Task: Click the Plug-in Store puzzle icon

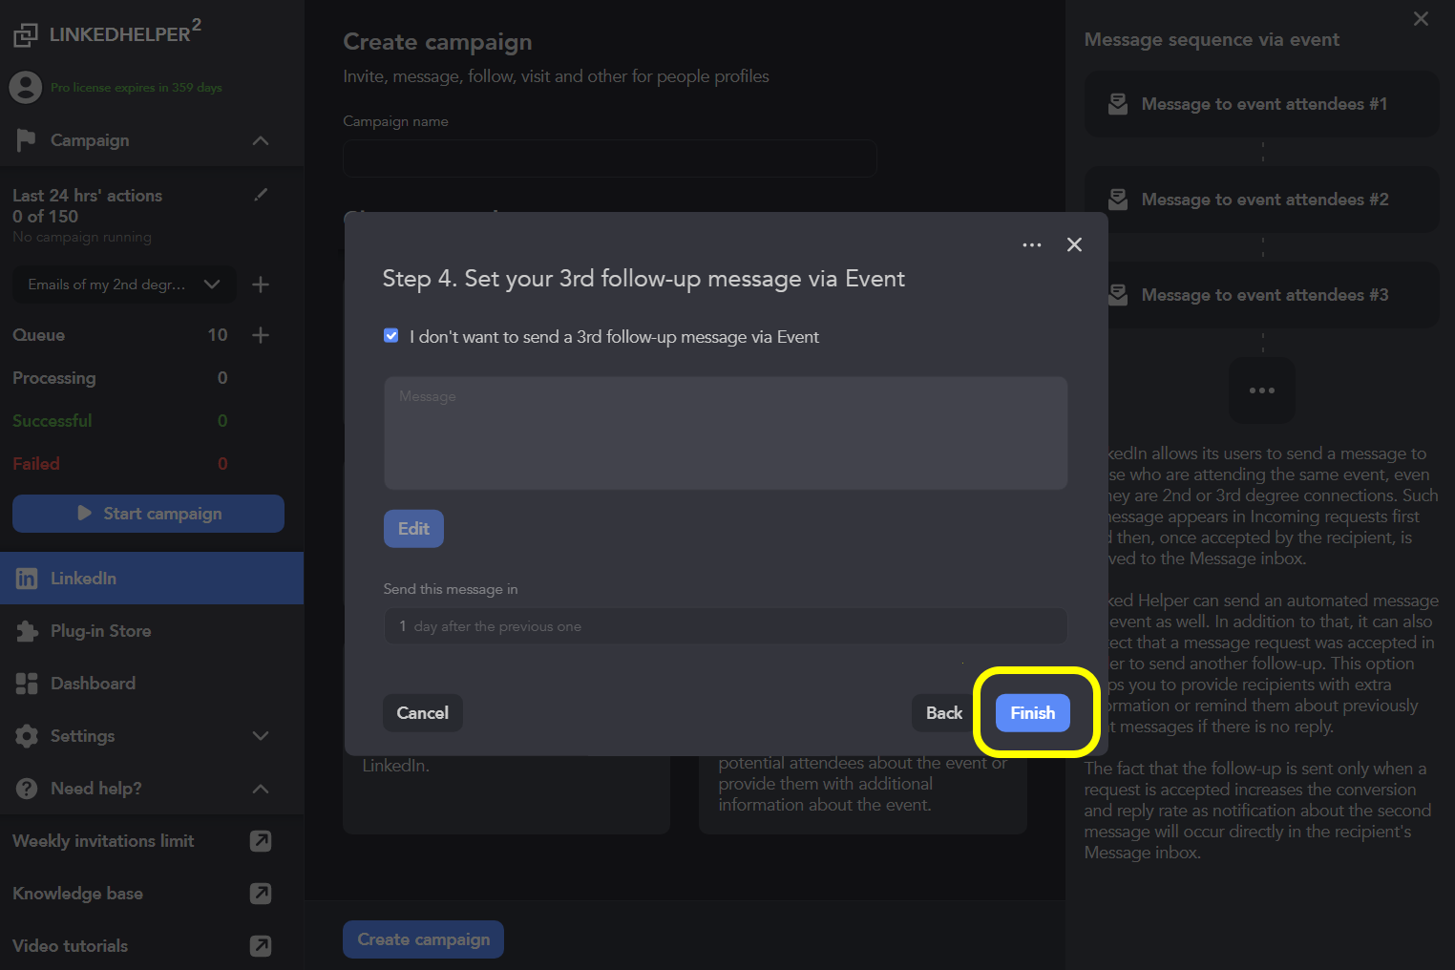Action: tap(27, 631)
